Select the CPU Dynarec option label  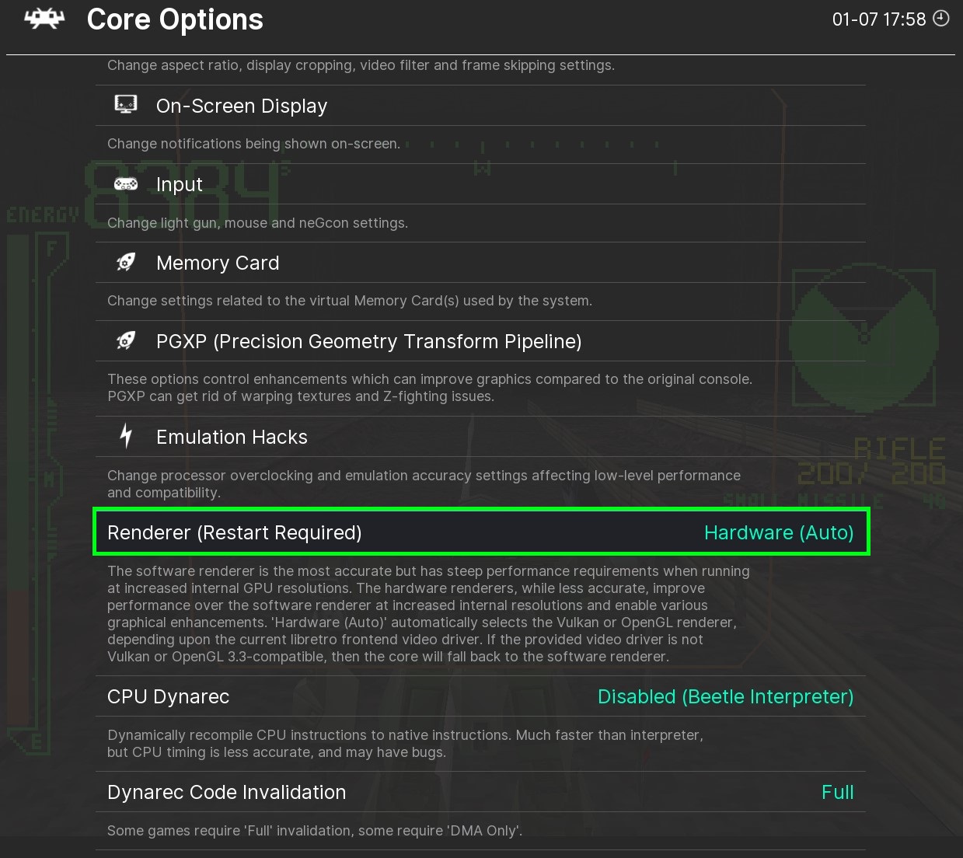coord(169,696)
